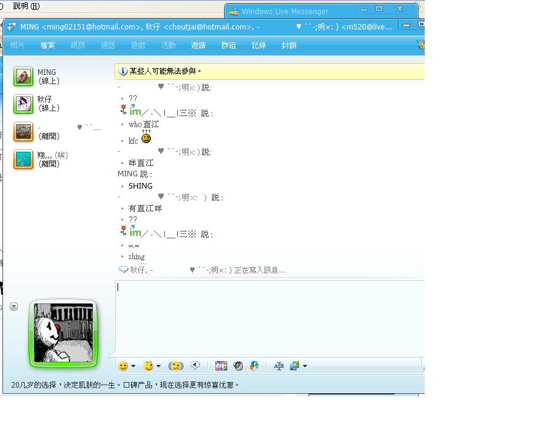
Task: Select MING's contact avatar
Action: (23, 77)
